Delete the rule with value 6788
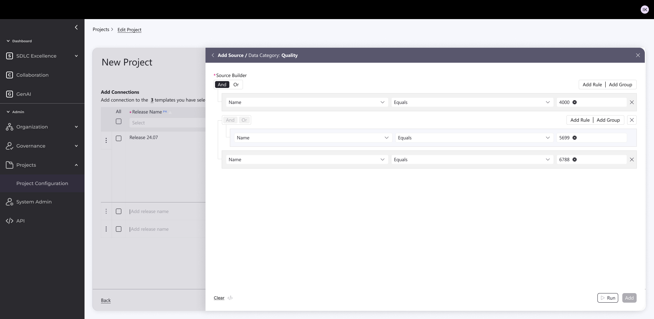The width and height of the screenshot is (654, 319). point(632,159)
